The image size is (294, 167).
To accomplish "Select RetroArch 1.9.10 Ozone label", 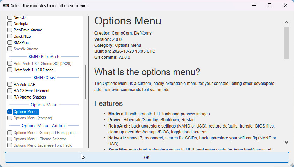I will tap(34, 70).
